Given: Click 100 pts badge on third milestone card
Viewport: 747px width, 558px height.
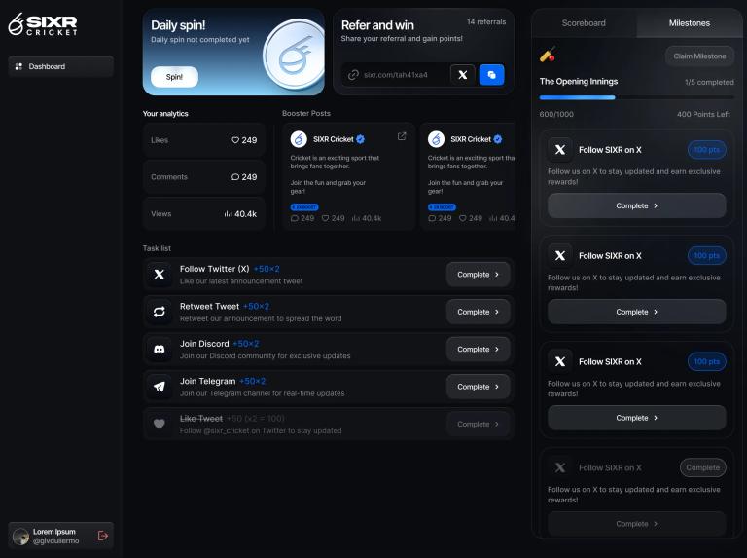Looking at the screenshot, I should coord(706,361).
